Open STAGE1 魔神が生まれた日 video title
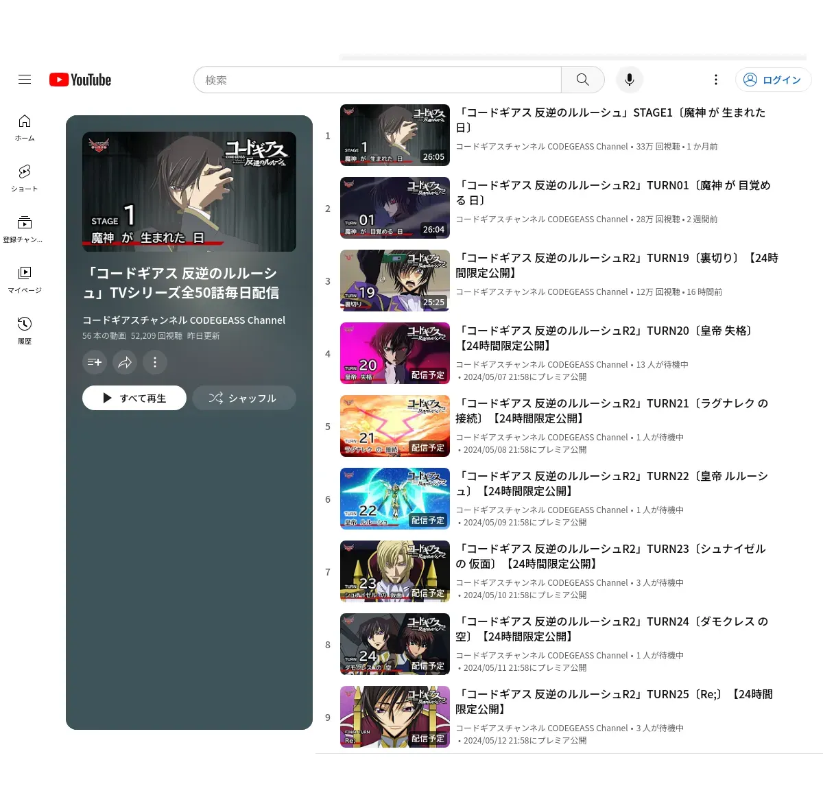This screenshot has height=795, width=823. [610, 120]
